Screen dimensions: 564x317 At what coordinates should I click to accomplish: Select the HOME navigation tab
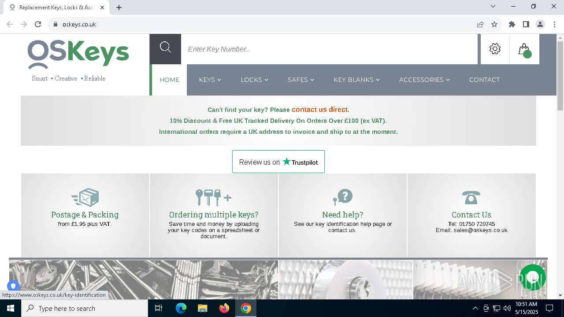[x=169, y=80]
